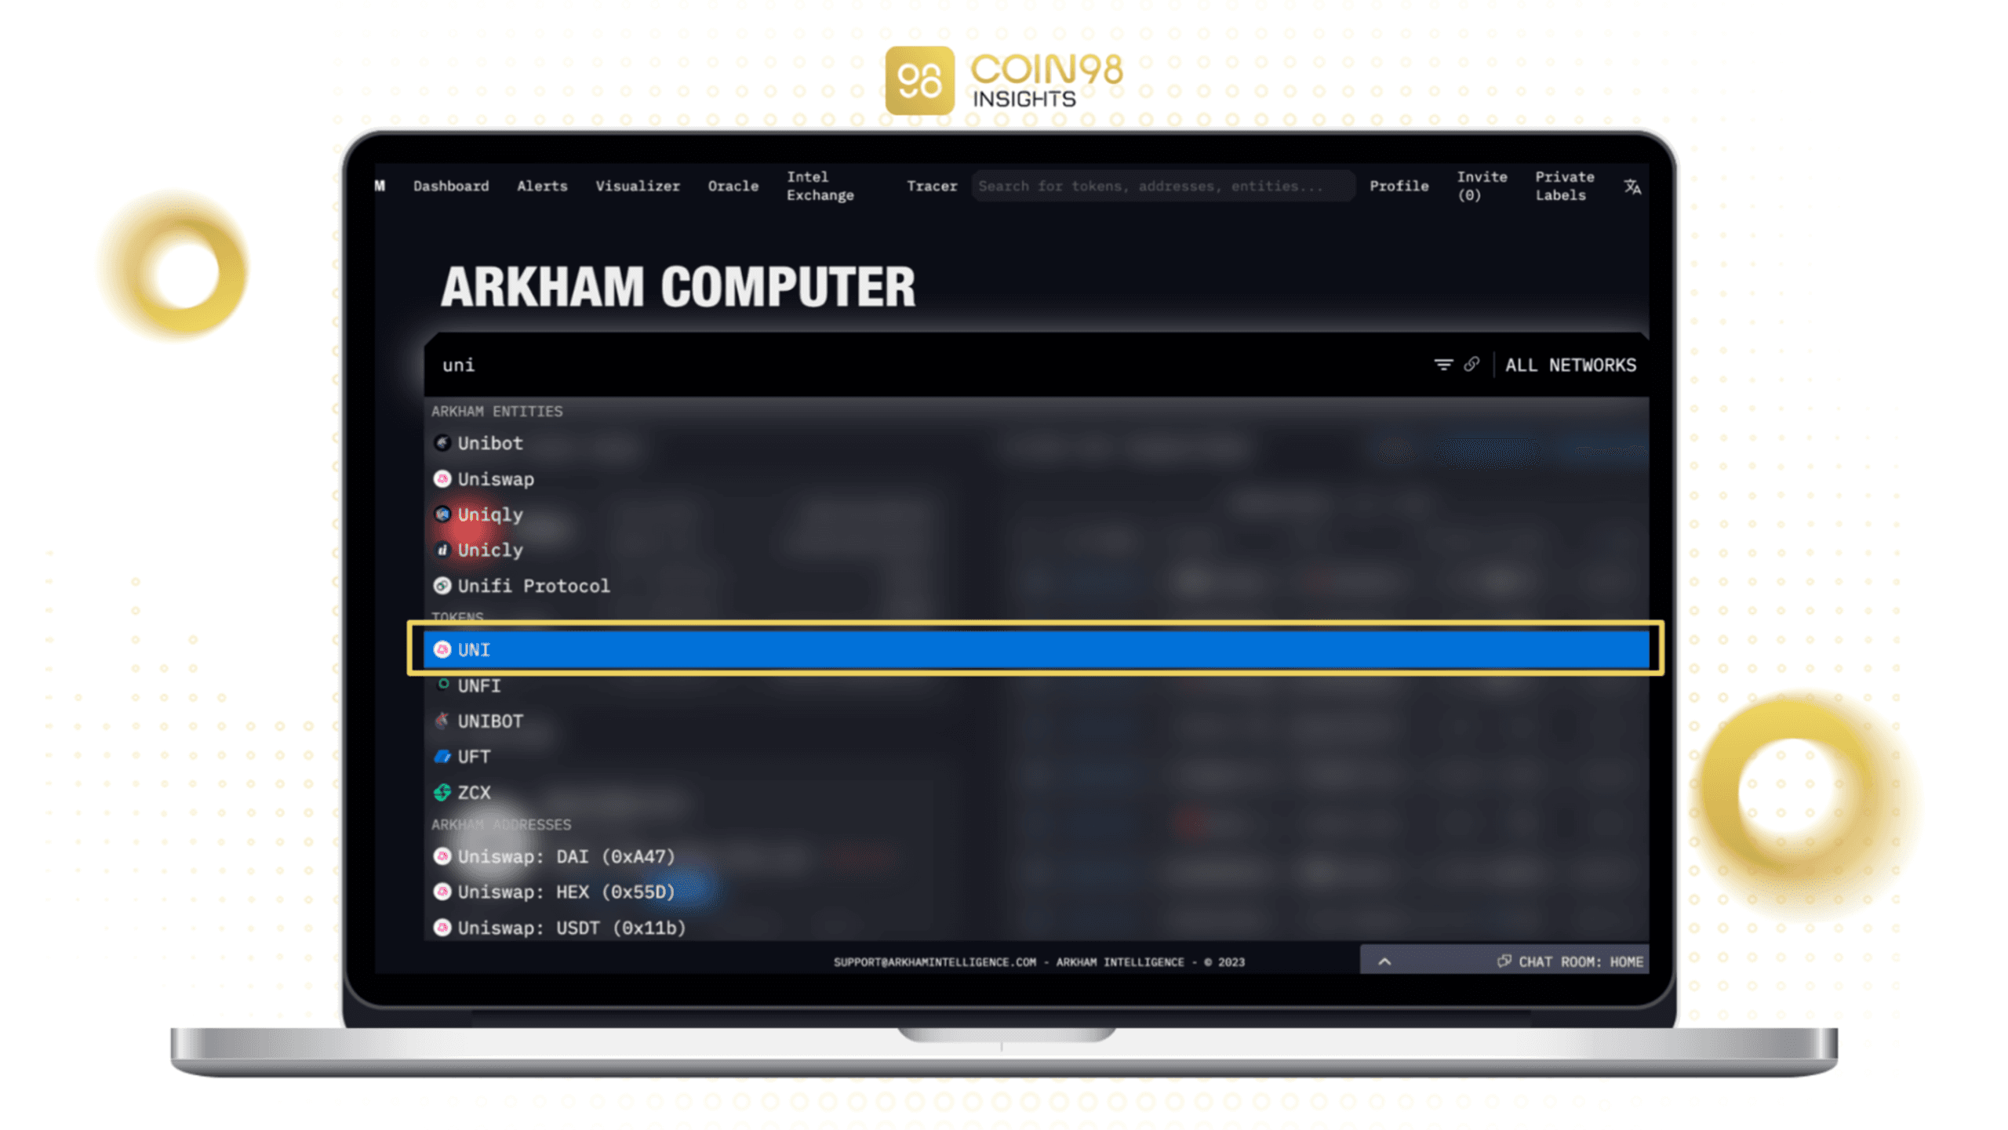Click the link/share icon in search bar
2008x1130 pixels.
1473,364
